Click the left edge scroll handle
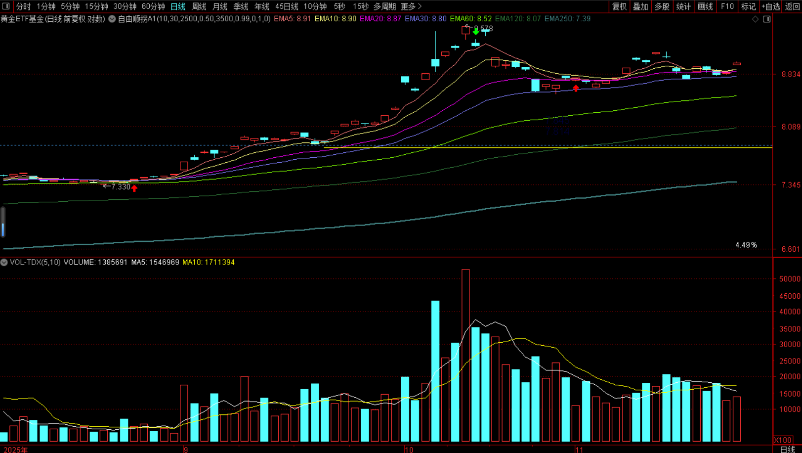 [x=3, y=222]
